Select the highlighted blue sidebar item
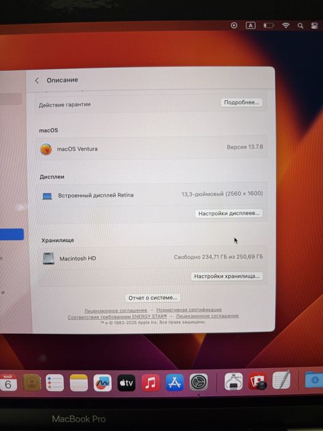Viewport: 323px width, 431px height. (12, 235)
